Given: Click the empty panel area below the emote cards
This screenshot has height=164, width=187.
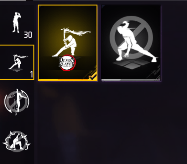Looking at the screenshot, I should 111,122.
